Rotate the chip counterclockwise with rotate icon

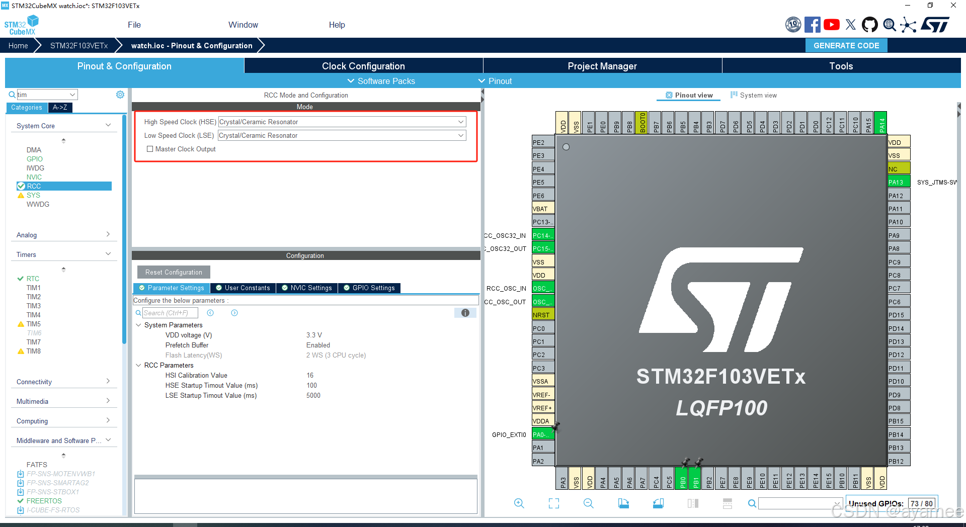658,503
